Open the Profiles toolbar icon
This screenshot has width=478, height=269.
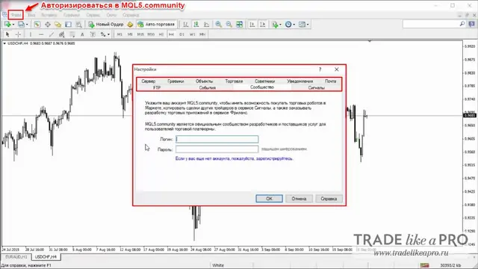tap(21, 25)
